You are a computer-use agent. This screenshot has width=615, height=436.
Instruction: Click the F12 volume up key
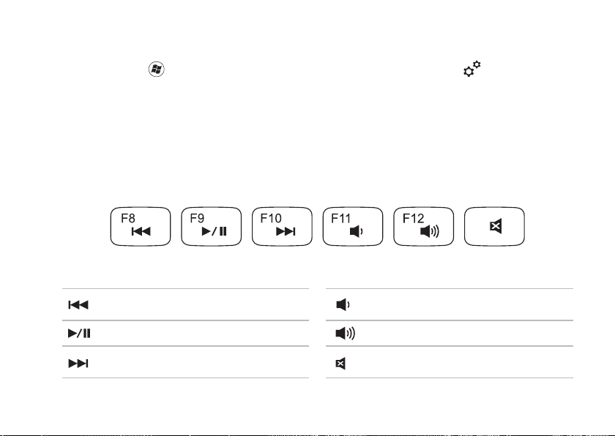(424, 227)
